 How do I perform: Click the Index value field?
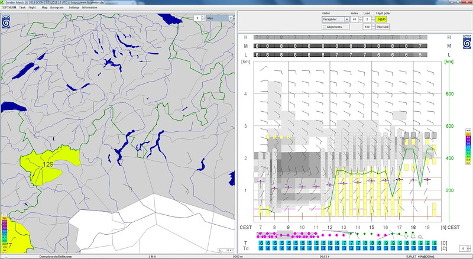(354, 20)
